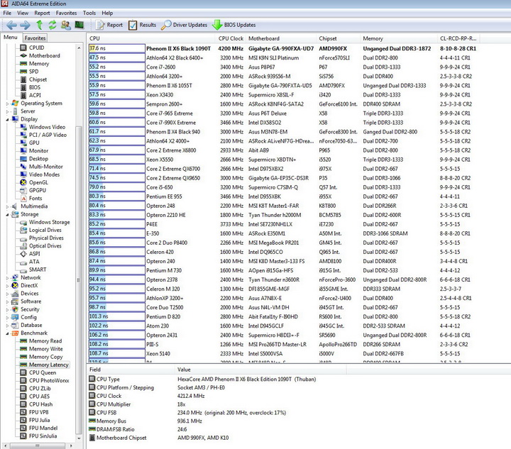The height and width of the screenshot is (449, 511).
Task: Expand the Operating System node
Action: (x=7, y=104)
